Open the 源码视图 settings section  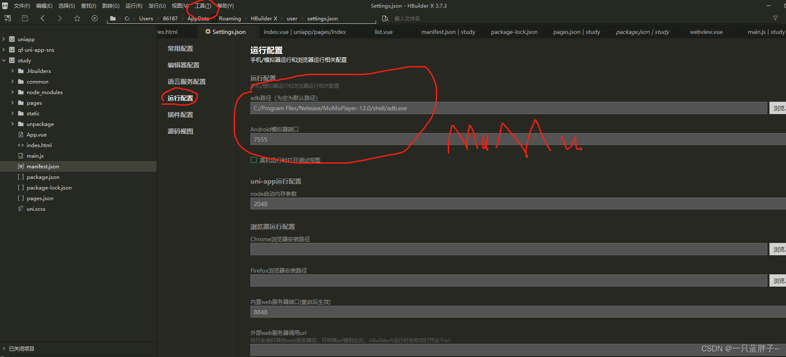point(180,131)
